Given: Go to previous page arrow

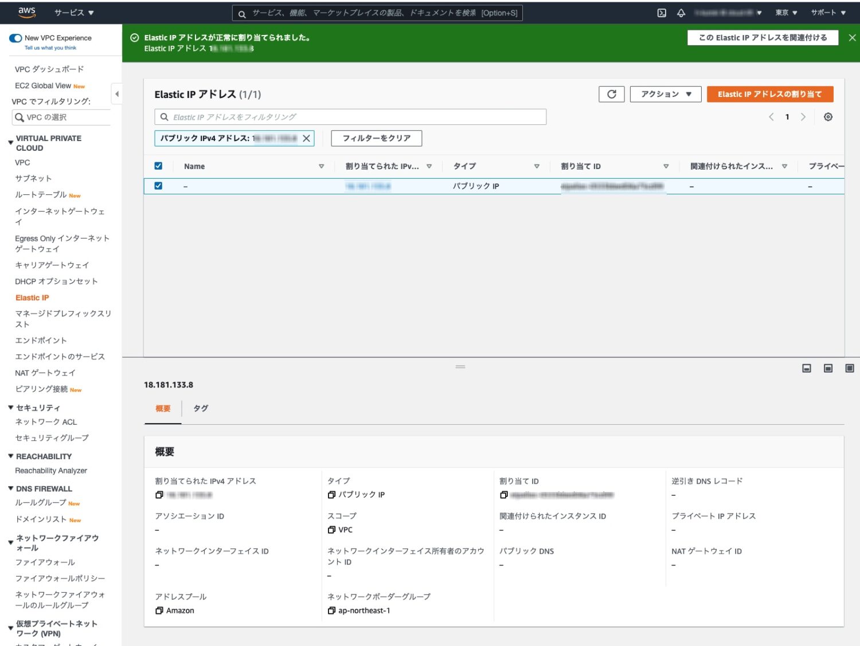Looking at the screenshot, I should [x=771, y=117].
